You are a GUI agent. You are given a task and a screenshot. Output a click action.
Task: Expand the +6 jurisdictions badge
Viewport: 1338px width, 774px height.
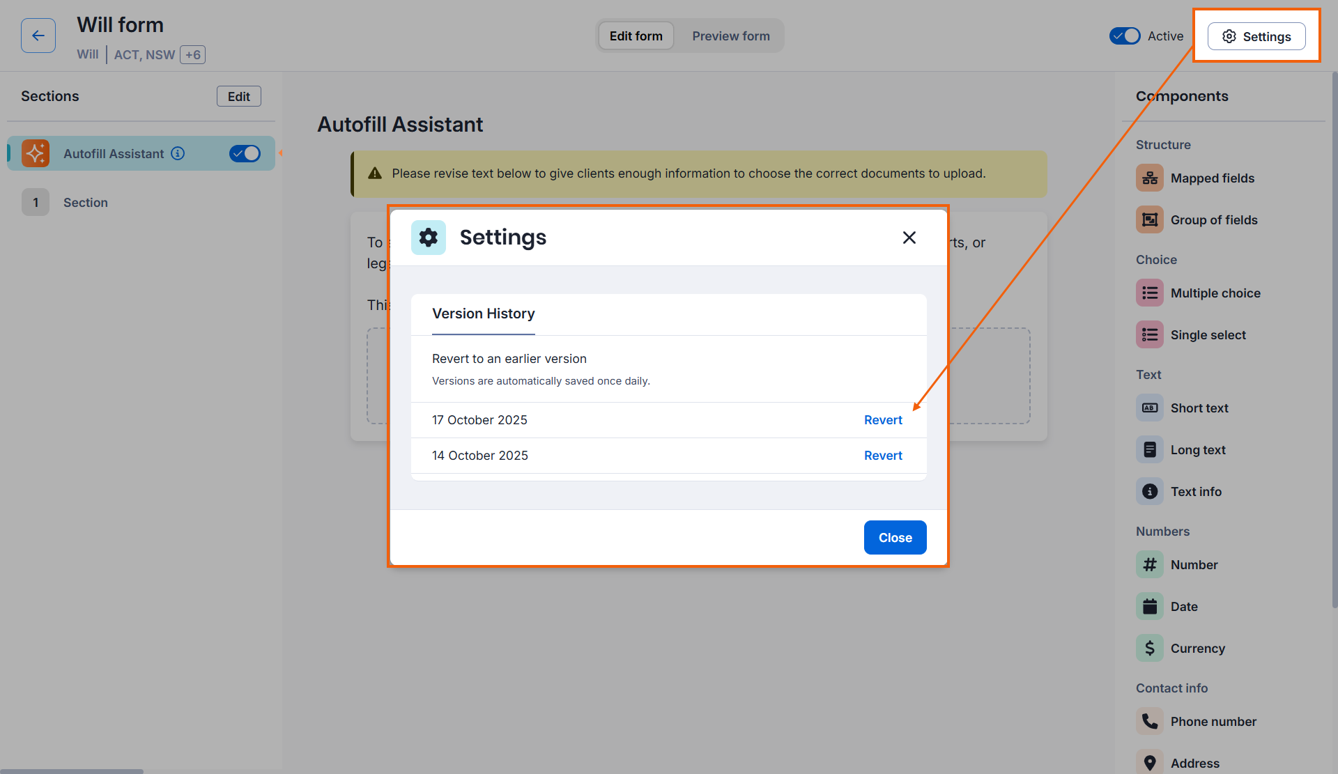193,54
